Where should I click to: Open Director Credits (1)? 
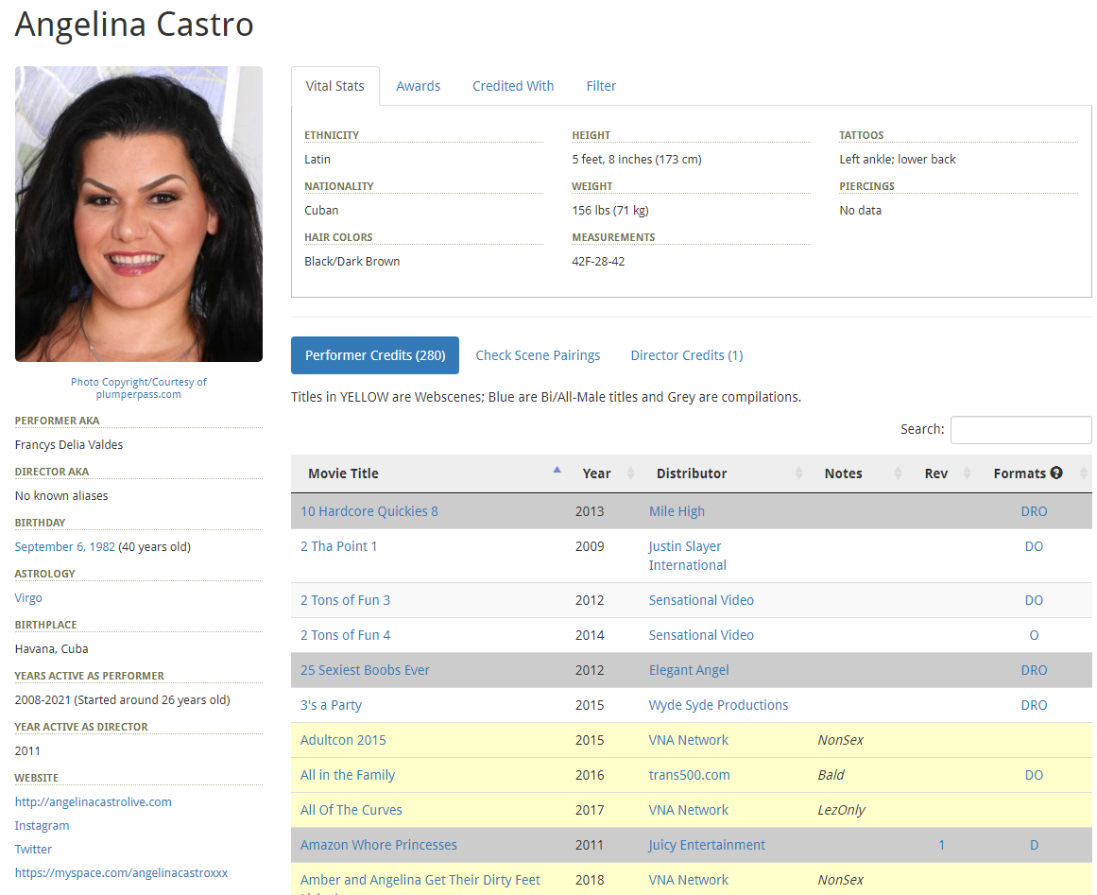coord(686,355)
